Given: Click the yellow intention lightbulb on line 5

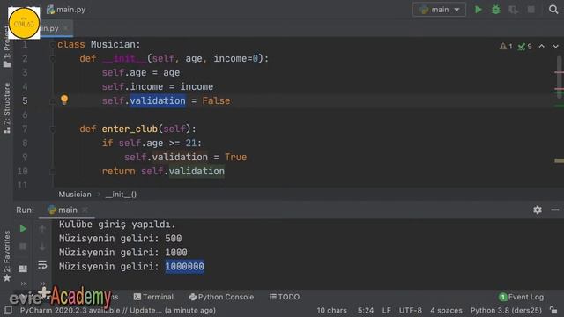Looking at the screenshot, I should coord(64,100).
